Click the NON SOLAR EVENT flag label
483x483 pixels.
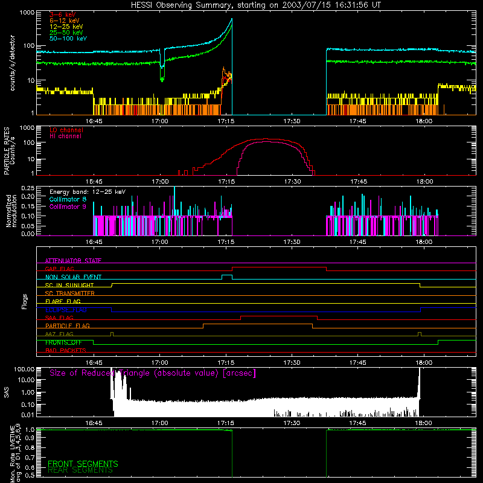pos(73,277)
